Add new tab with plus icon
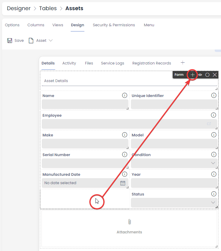The height and width of the screenshot is (251, 221). [183, 63]
